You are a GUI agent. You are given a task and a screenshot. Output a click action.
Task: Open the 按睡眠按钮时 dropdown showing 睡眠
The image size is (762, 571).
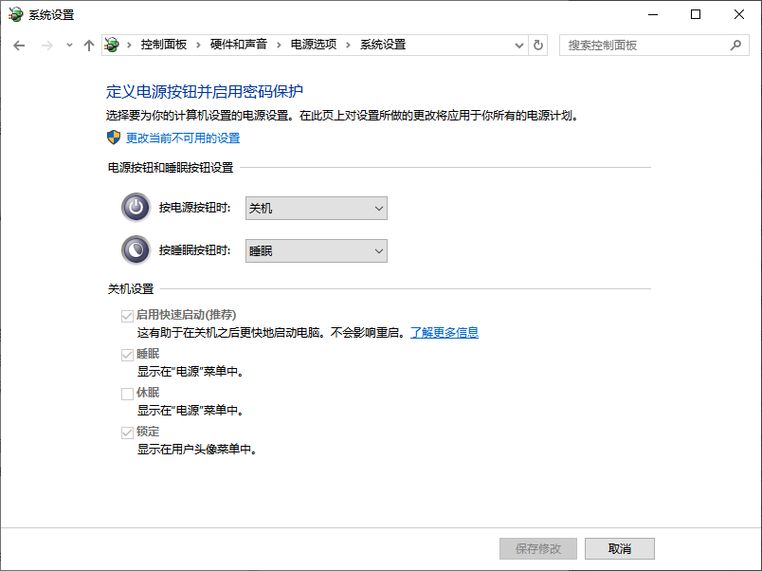click(316, 250)
